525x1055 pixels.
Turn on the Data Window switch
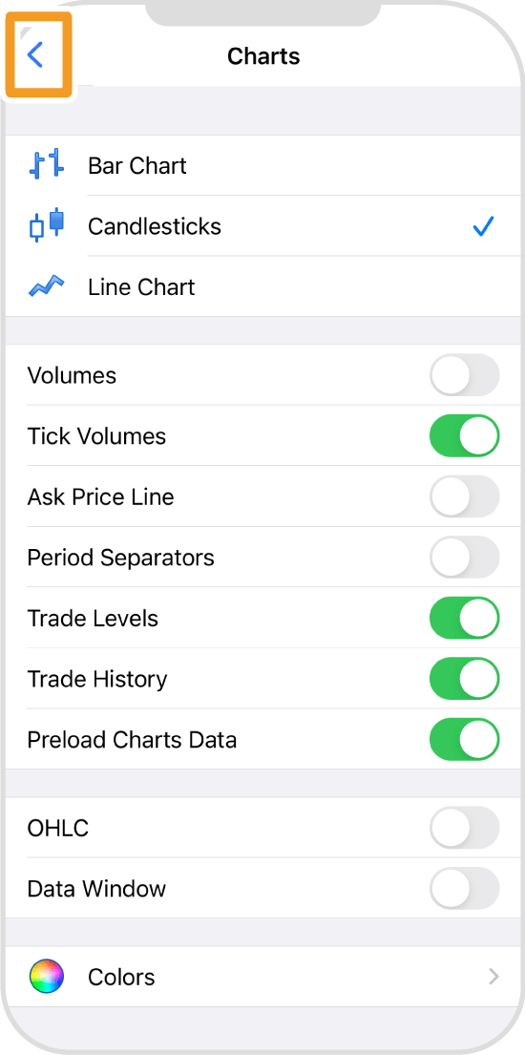465,888
